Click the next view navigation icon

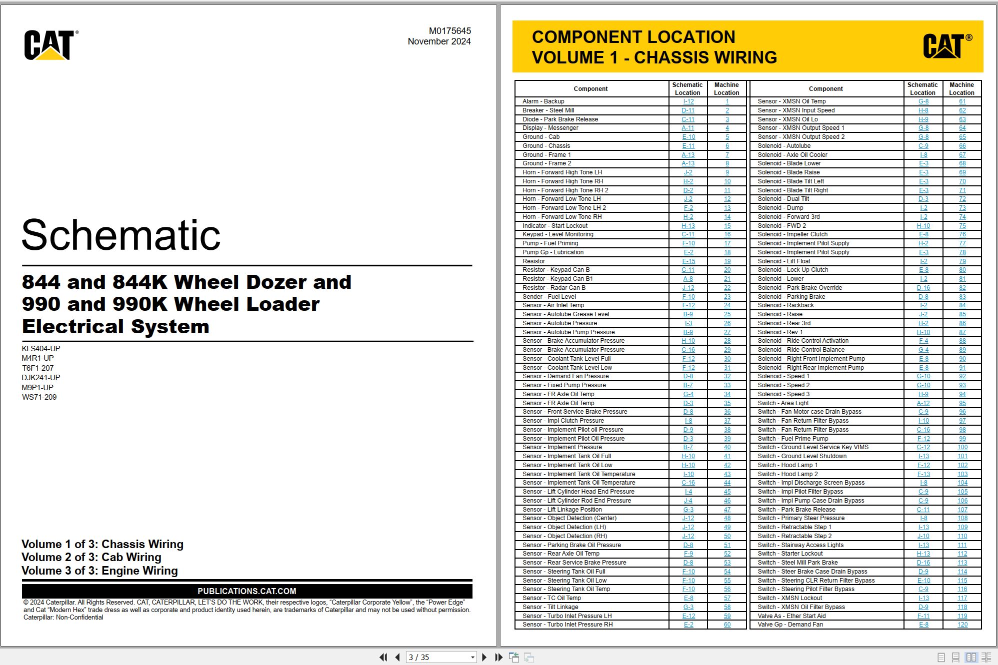[529, 658]
